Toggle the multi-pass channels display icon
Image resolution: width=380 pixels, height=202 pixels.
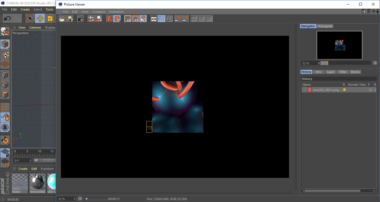143,19
